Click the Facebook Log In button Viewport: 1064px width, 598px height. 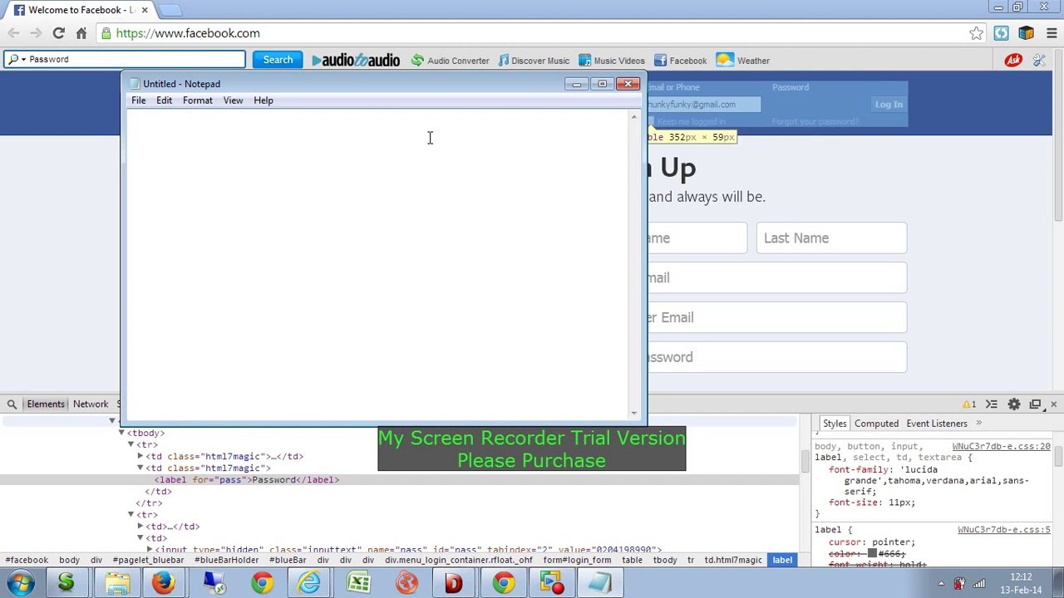889,105
